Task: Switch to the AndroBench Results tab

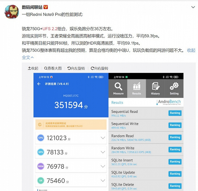Action: [x=137, y=88]
